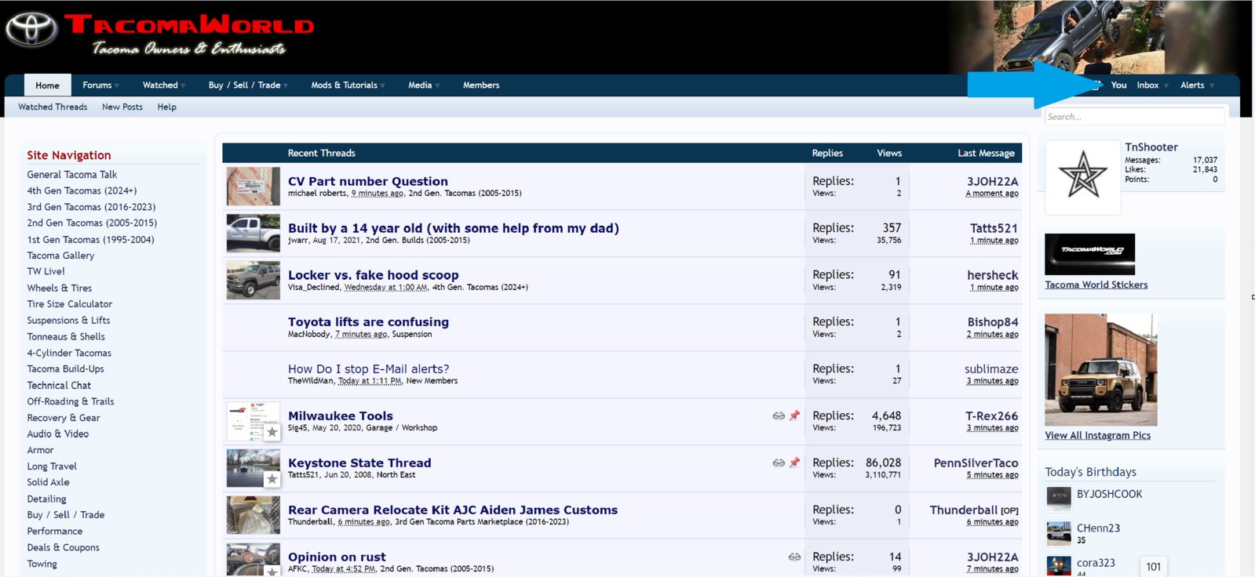This screenshot has height=577, width=1255.
Task: Sort by Last Message column header
Action: [986, 153]
